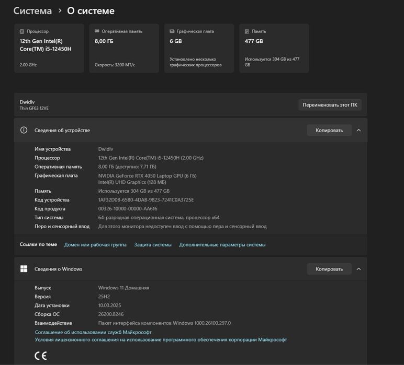The width and height of the screenshot is (404, 365).
Task: Open the Графическая плата 6 GB card
Action: point(199,49)
